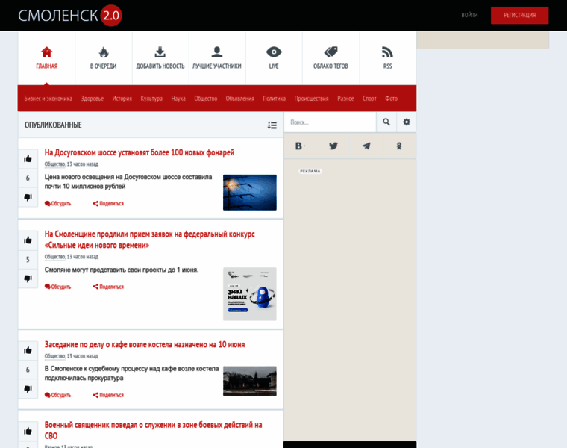
Task: Toggle list view icon beside Опубликованные
Action: tap(272, 125)
